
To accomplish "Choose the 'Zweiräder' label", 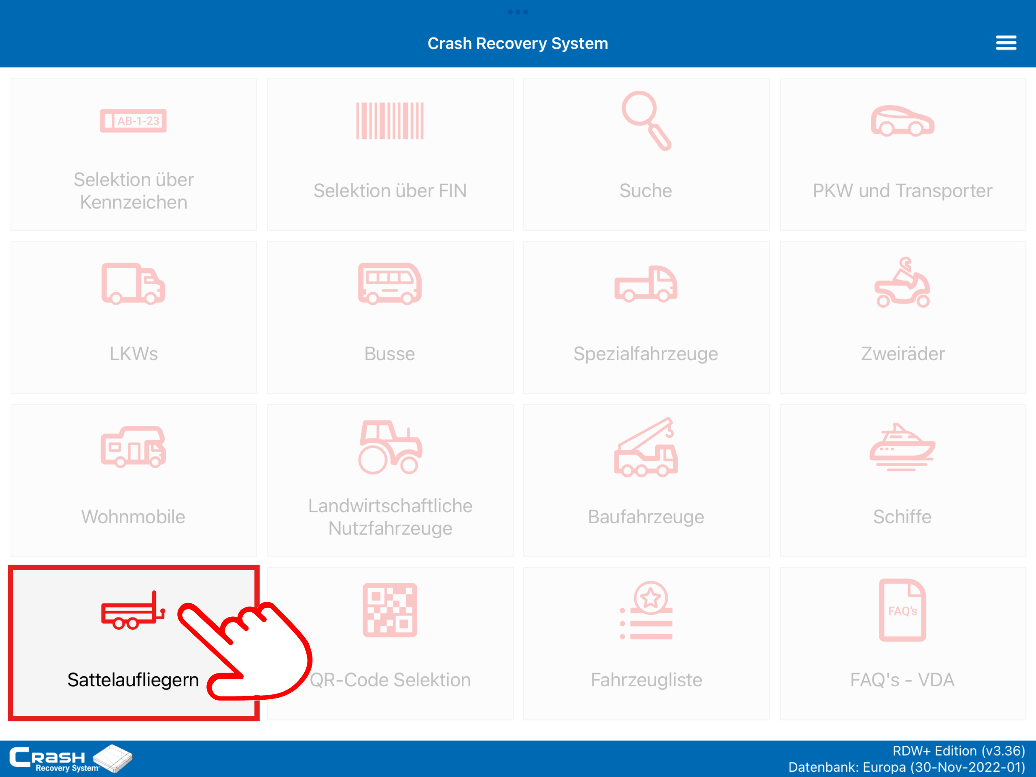I will coord(902,354).
